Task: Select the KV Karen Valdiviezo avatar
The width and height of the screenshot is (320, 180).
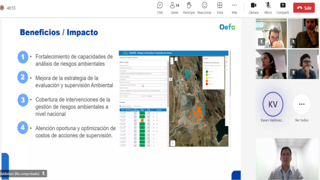Action: coord(273,104)
